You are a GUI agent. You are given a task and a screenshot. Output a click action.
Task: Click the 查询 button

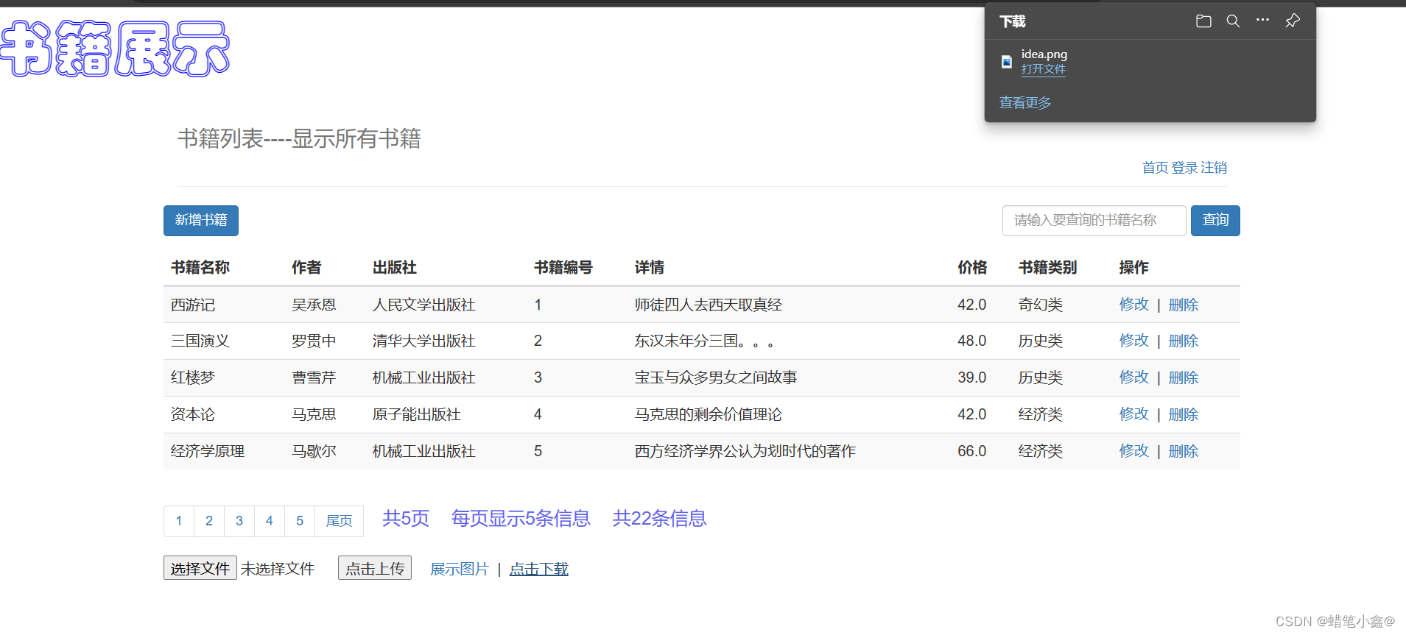pos(1215,221)
